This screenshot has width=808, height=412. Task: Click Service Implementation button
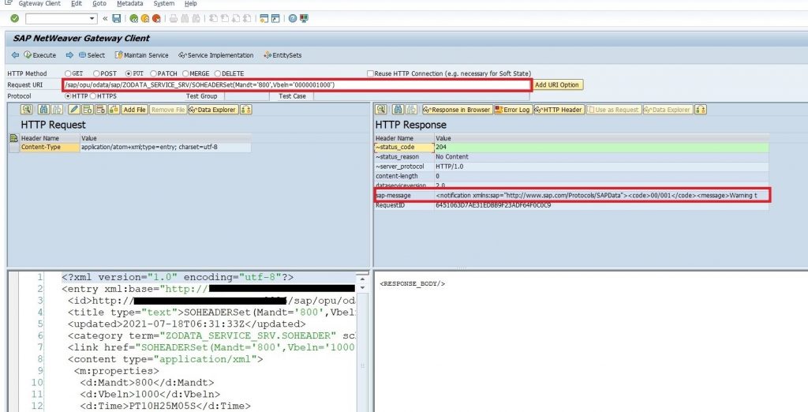216,55
